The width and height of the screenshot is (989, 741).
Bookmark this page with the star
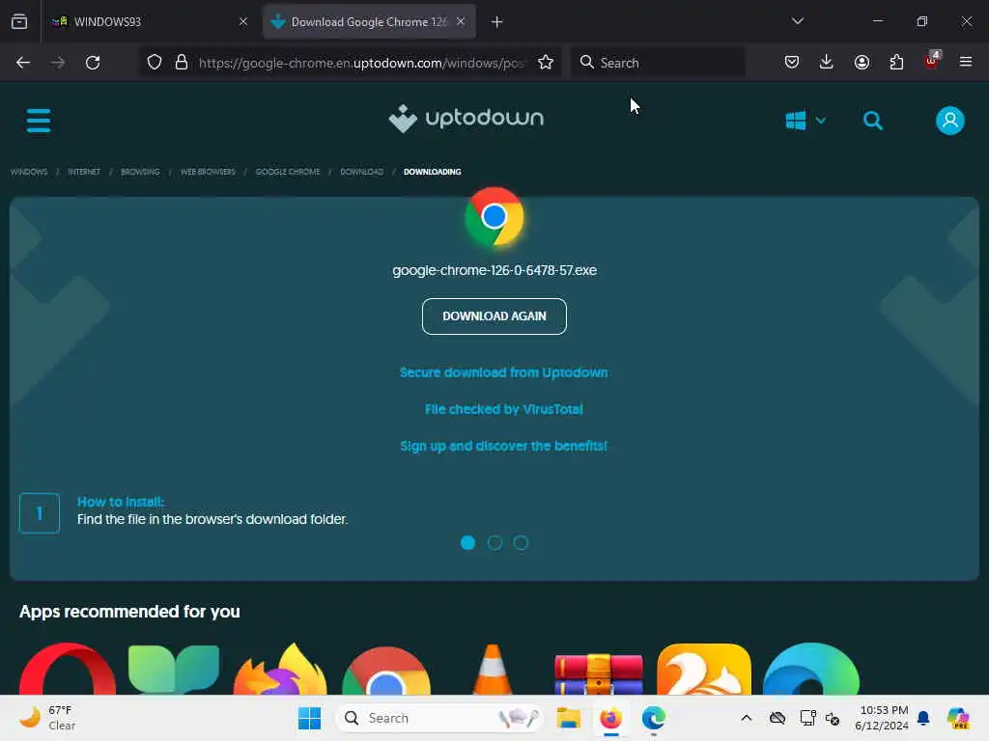546,62
